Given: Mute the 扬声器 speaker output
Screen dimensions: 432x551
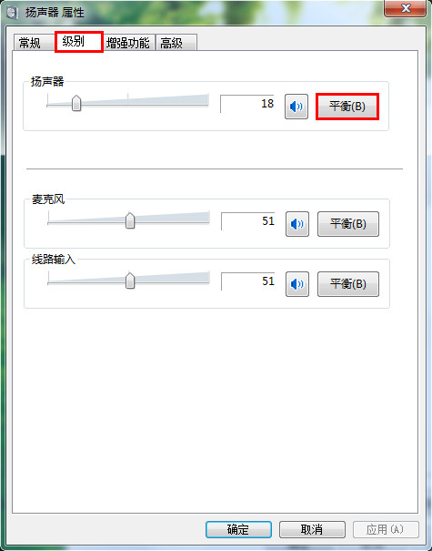Looking at the screenshot, I should click(x=296, y=107).
